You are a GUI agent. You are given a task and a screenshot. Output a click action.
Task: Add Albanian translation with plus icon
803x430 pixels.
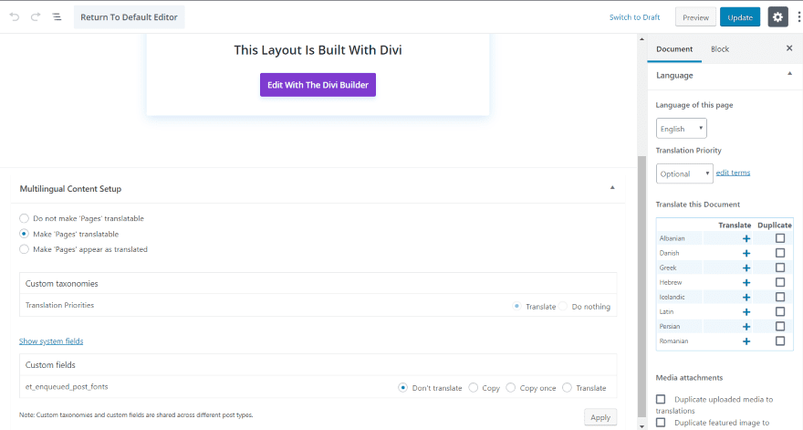point(746,238)
